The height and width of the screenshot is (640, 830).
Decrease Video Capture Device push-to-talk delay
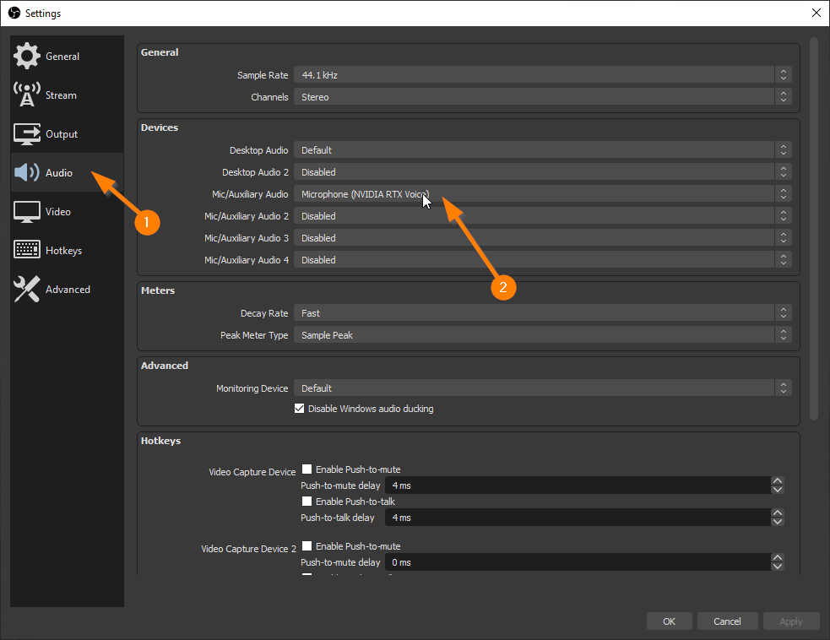pos(777,522)
